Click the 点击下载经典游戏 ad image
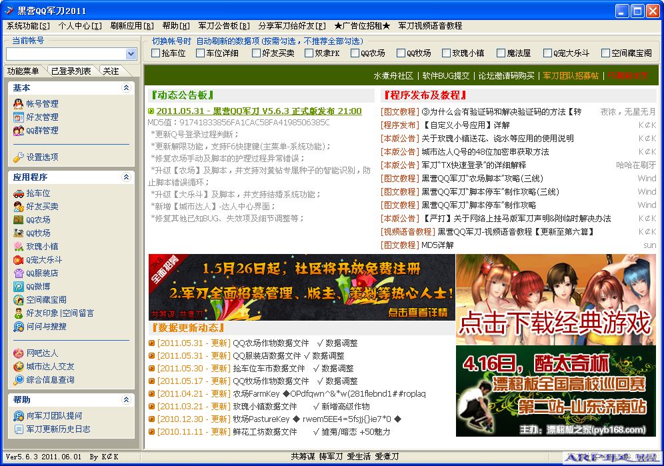Viewport: 664px width, 466px height. [x=555, y=299]
